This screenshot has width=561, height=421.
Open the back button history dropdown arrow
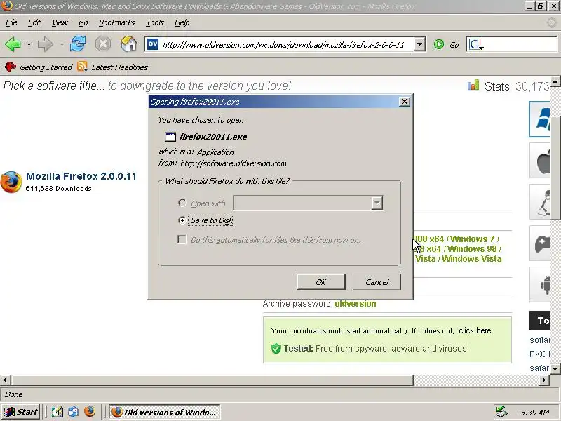(29, 45)
